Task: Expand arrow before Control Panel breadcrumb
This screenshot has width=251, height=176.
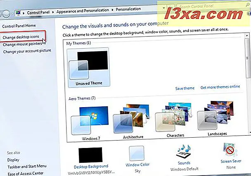Action: point(24,13)
